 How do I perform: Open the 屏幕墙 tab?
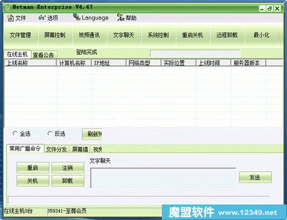pos(80,149)
